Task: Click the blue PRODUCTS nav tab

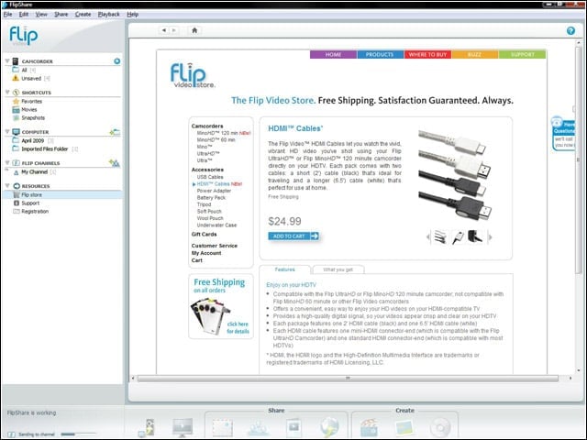Action: coord(380,55)
